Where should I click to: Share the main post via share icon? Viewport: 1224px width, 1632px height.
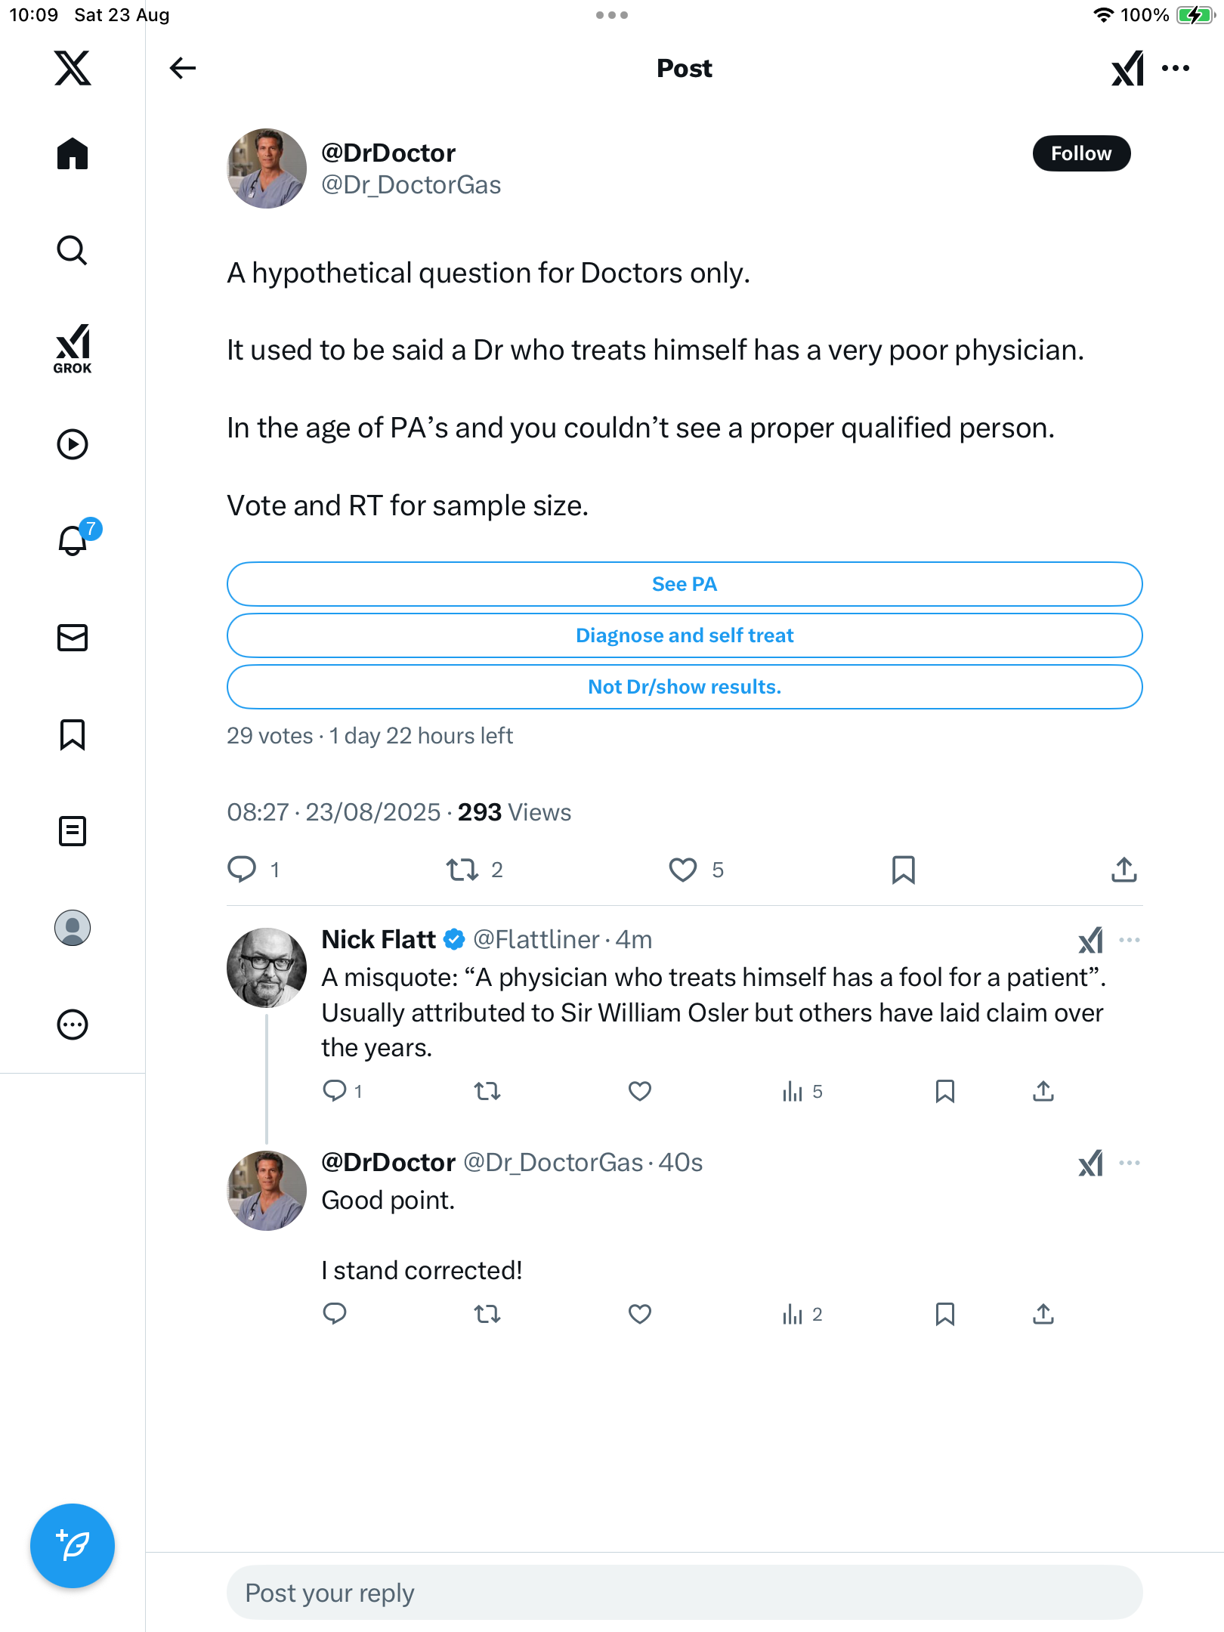click(x=1124, y=870)
